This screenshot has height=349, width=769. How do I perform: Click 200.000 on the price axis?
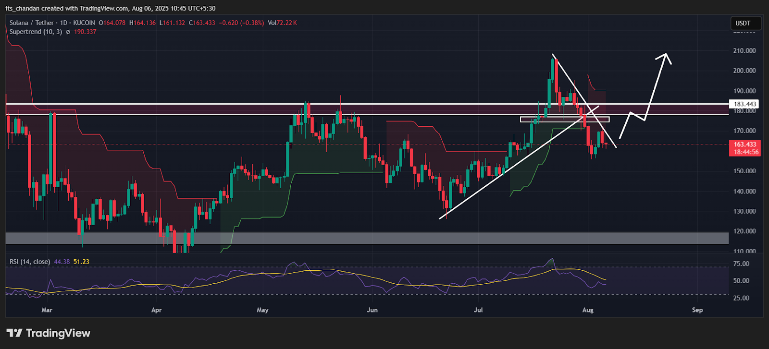(744, 71)
